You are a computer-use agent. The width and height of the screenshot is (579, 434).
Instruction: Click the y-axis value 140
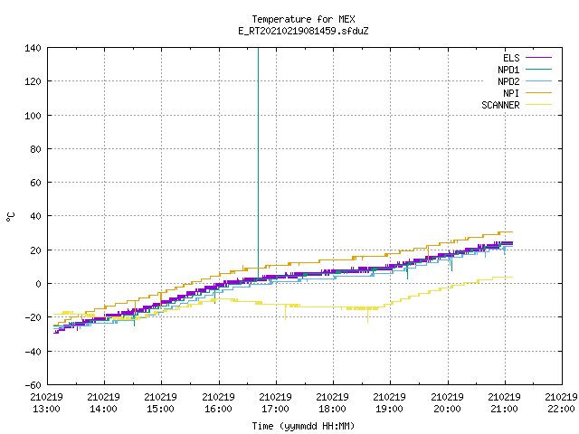pyautogui.click(x=33, y=48)
